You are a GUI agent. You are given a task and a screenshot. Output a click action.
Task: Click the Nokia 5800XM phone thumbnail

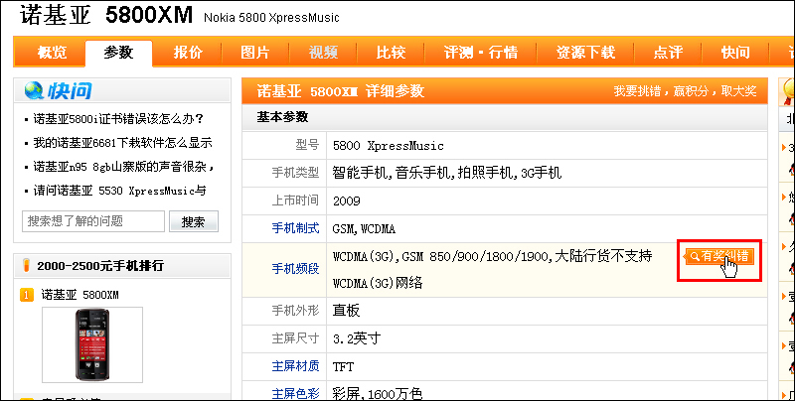[92, 344]
